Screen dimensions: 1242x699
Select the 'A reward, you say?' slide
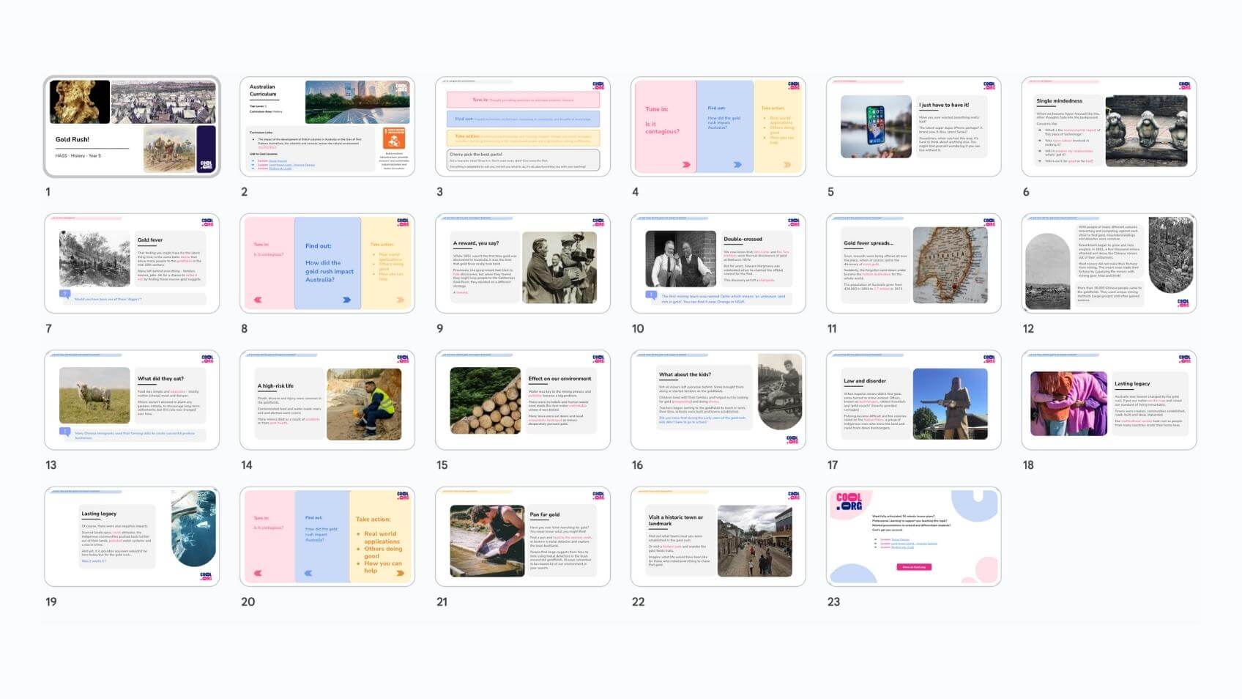pyautogui.click(x=522, y=264)
